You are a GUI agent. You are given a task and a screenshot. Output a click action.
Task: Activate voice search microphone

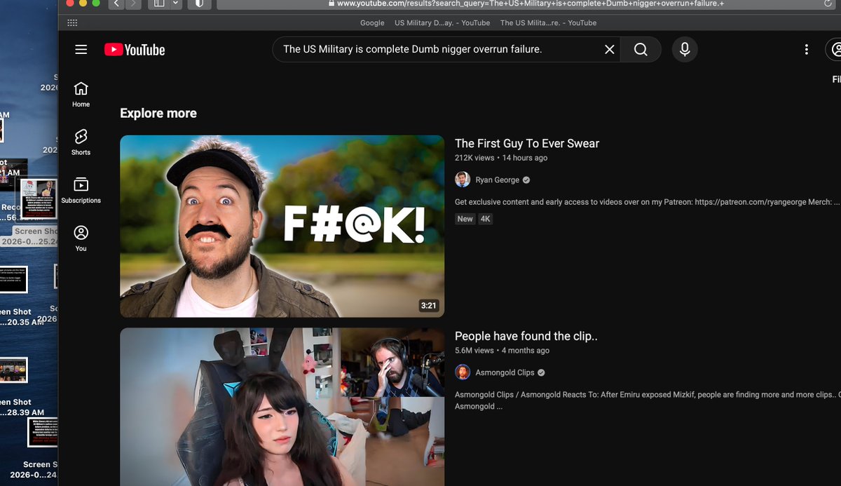(685, 49)
